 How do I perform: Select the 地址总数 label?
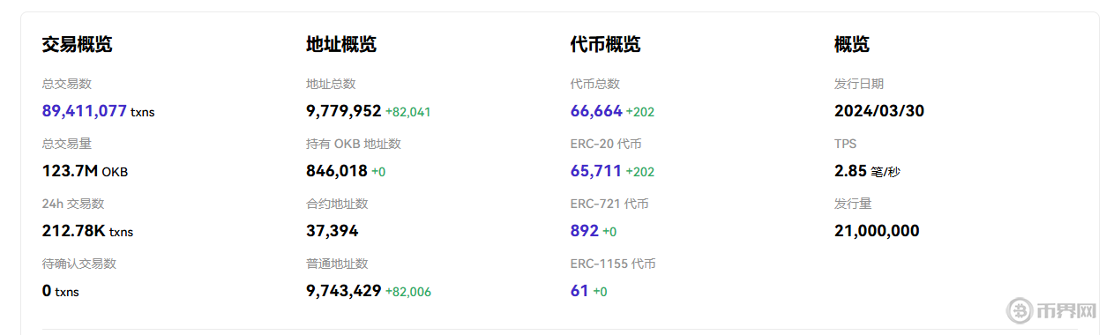(x=331, y=84)
